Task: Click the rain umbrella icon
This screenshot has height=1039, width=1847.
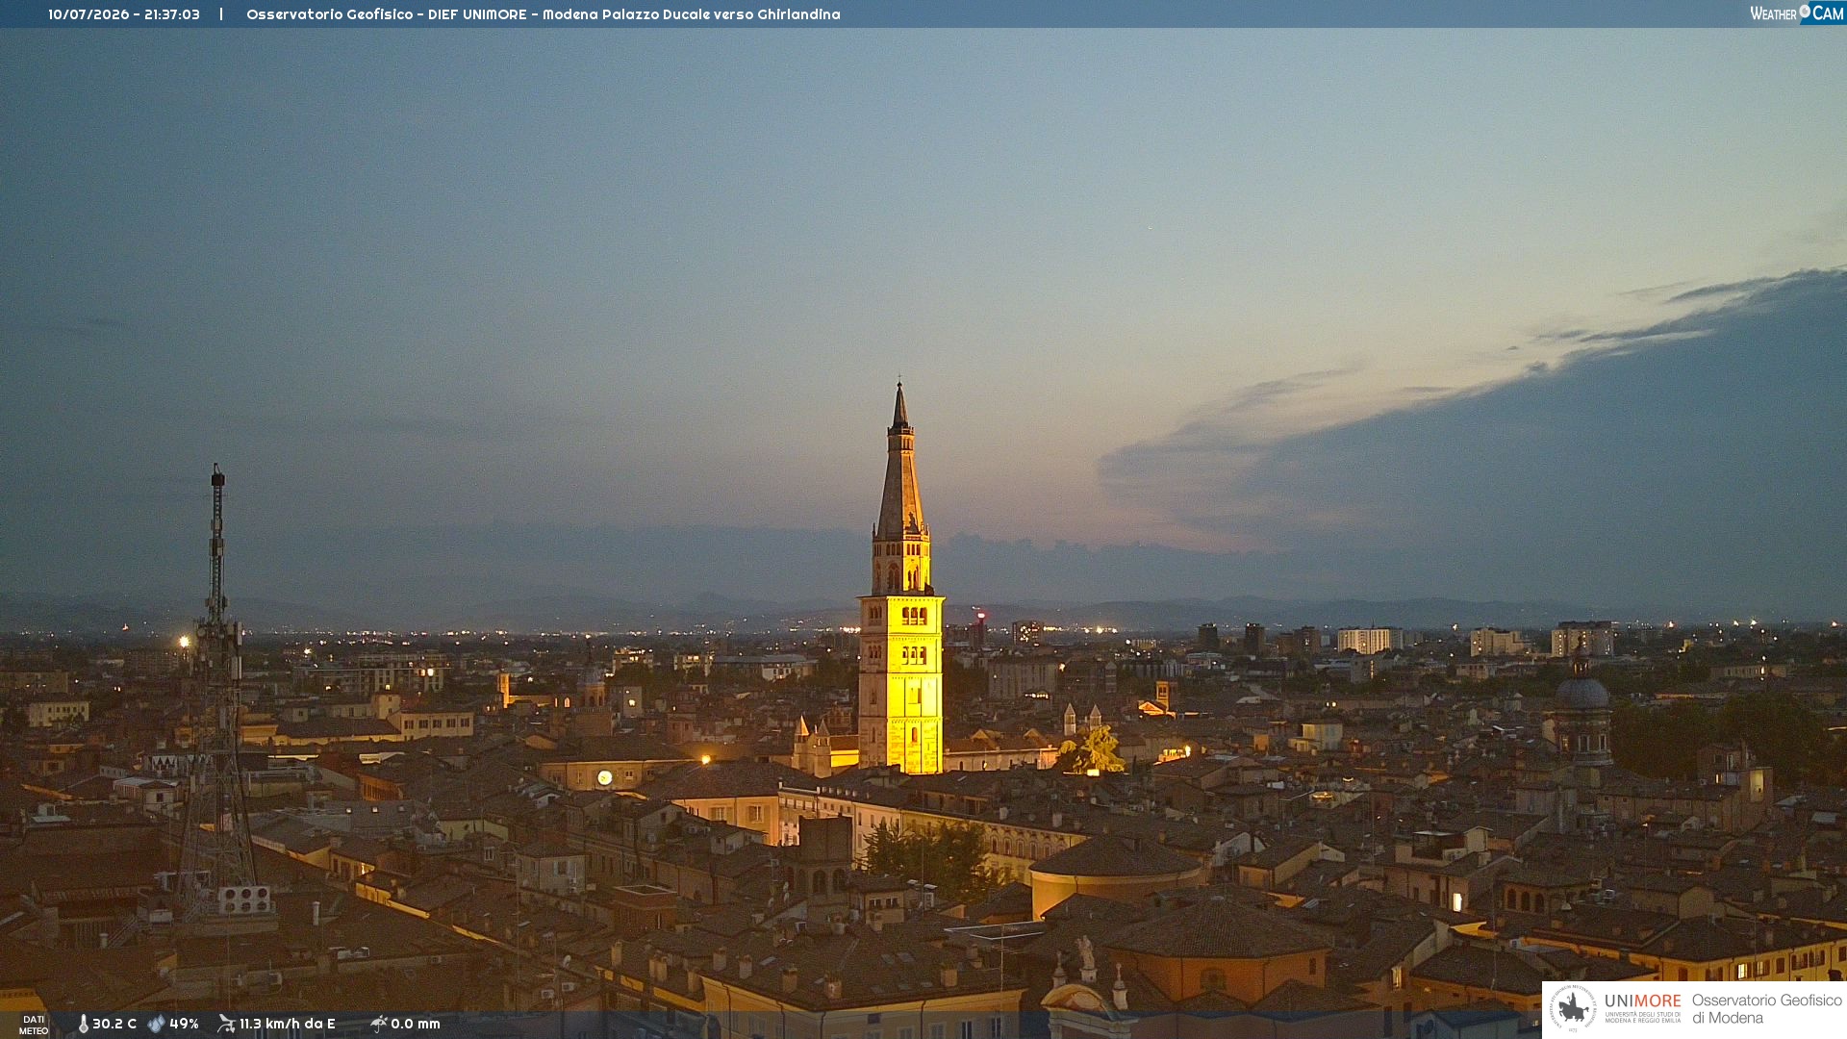Action: [x=378, y=1024]
